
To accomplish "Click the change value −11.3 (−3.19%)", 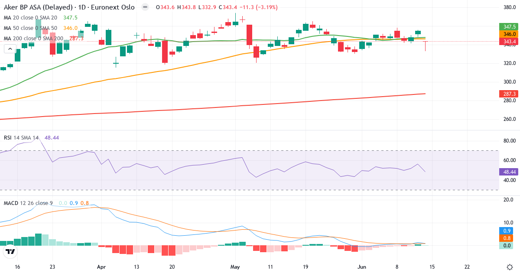I will 258,7.
